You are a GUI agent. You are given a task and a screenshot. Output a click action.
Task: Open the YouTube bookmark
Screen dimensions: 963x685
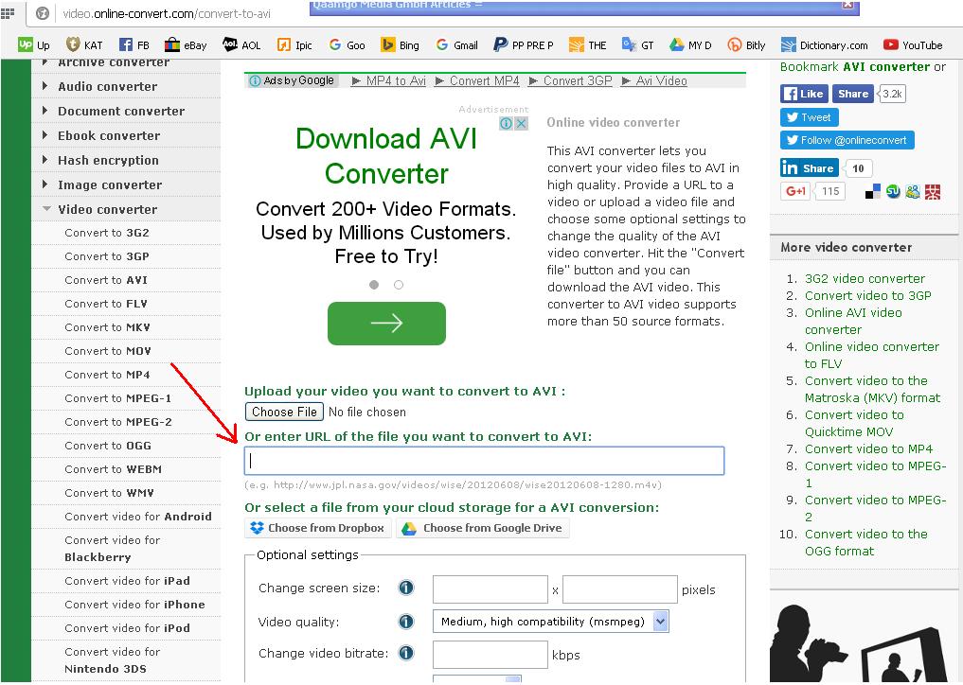click(x=913, y=44)
